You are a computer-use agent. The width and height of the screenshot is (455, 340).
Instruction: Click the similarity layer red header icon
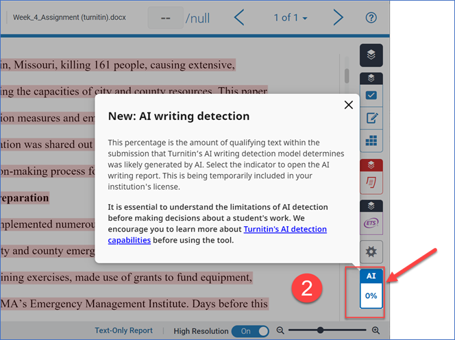[x=371, y=165]
